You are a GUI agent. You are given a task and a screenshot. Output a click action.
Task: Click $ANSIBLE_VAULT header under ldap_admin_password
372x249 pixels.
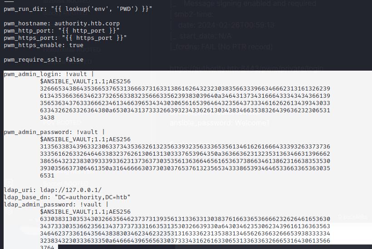(x=85, y=212)
